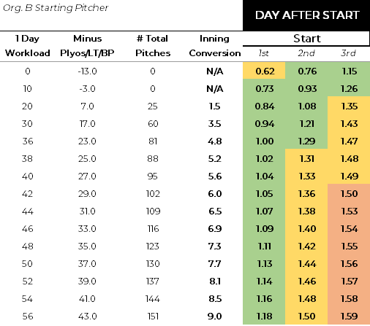The image size is (370, 326).
Task: Select the 1 Day Workload column header
Action: point(28,46)
